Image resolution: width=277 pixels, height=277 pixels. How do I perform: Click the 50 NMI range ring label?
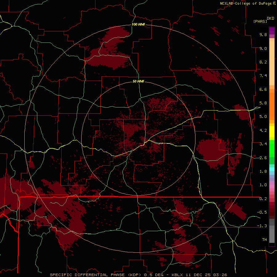coord(138,81)
